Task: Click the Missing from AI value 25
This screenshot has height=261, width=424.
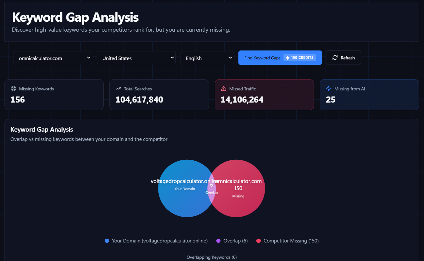Action: [331, 100]
